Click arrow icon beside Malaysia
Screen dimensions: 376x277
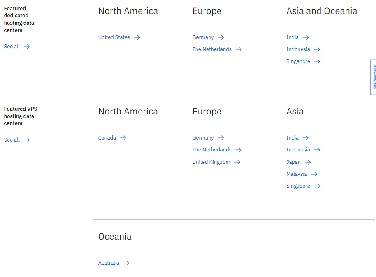click(x=314, y=174)
